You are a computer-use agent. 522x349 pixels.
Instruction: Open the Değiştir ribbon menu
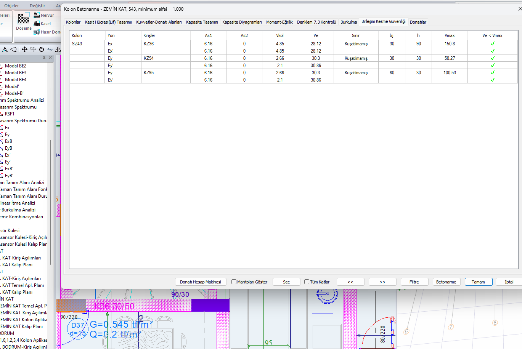37,6
